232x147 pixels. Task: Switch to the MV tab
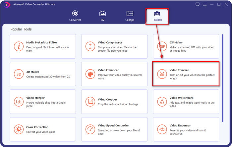tap(102, 16)
